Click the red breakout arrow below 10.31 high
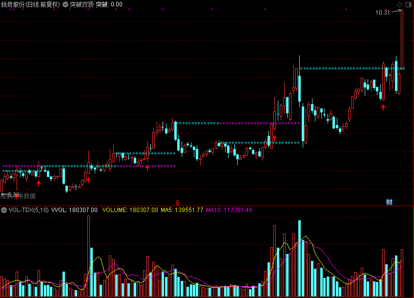Image resolution: width=414 pixels, height=298 pixels. click(383, 107)
